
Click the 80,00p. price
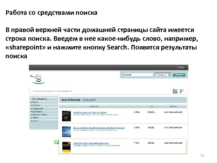click(151, 143)
